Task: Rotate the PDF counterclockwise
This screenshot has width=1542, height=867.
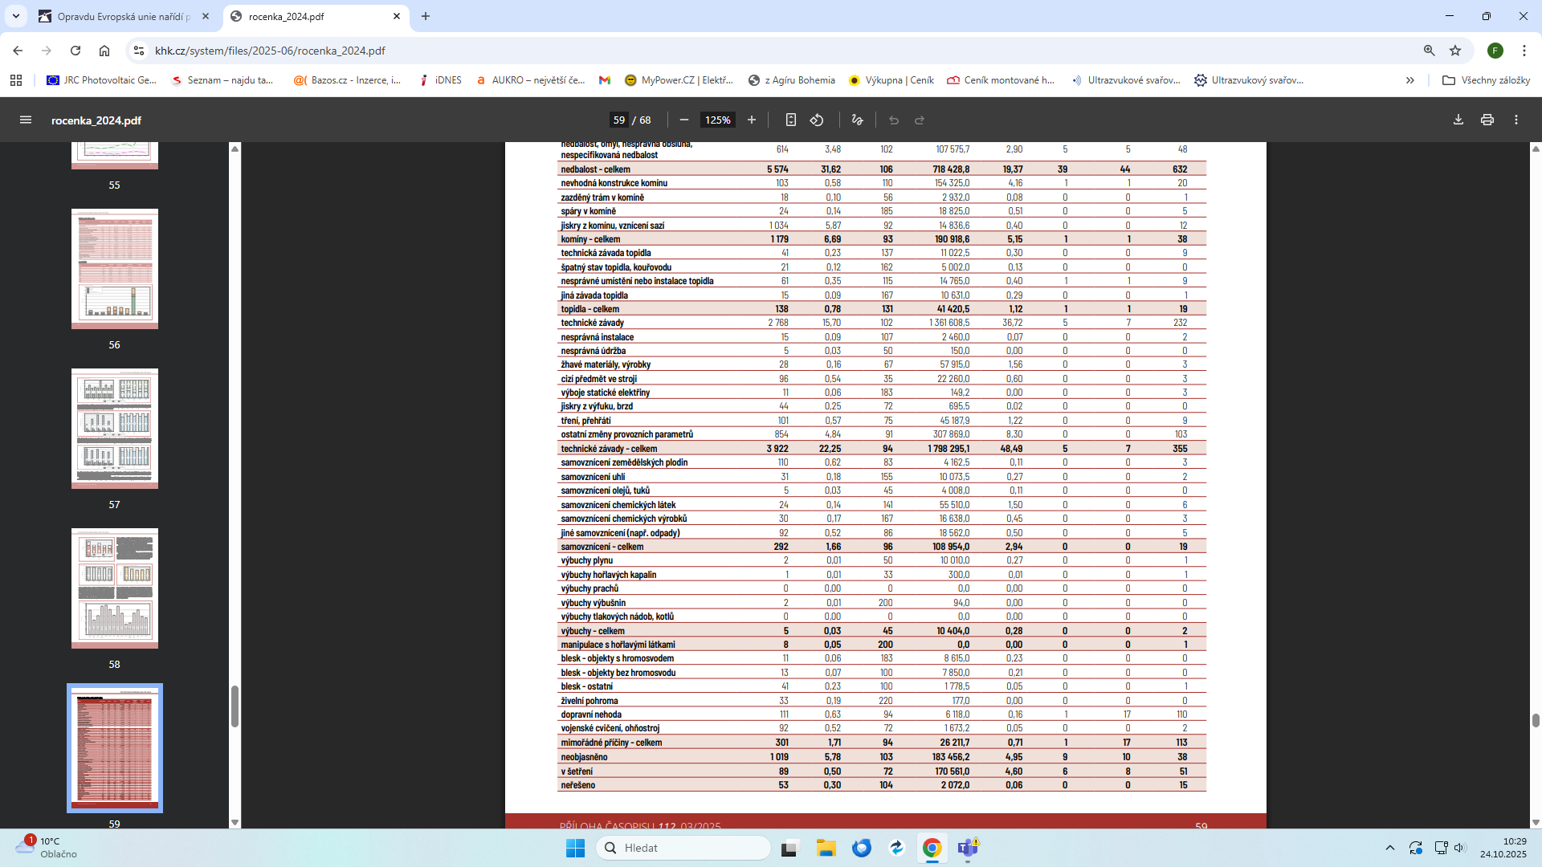Action: pos(817,120)
